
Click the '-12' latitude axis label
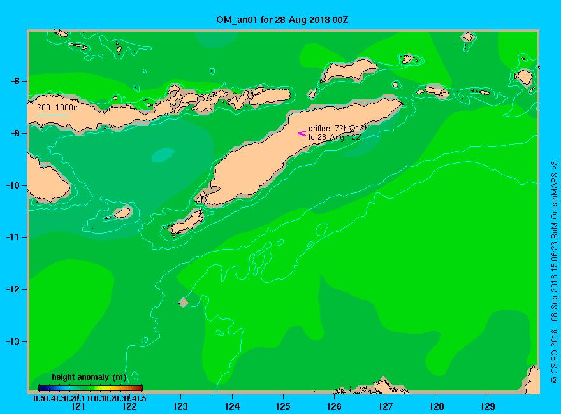[x=13, y=289]
